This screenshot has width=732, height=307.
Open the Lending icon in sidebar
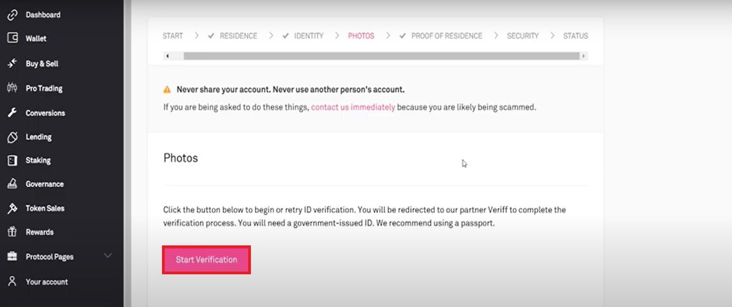(12, 137)
